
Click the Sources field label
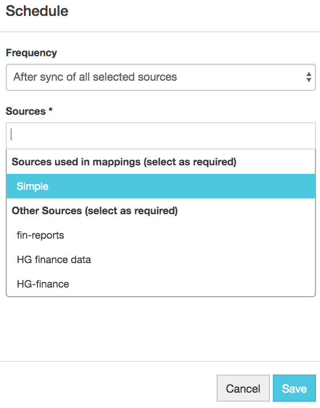(26, 111)
